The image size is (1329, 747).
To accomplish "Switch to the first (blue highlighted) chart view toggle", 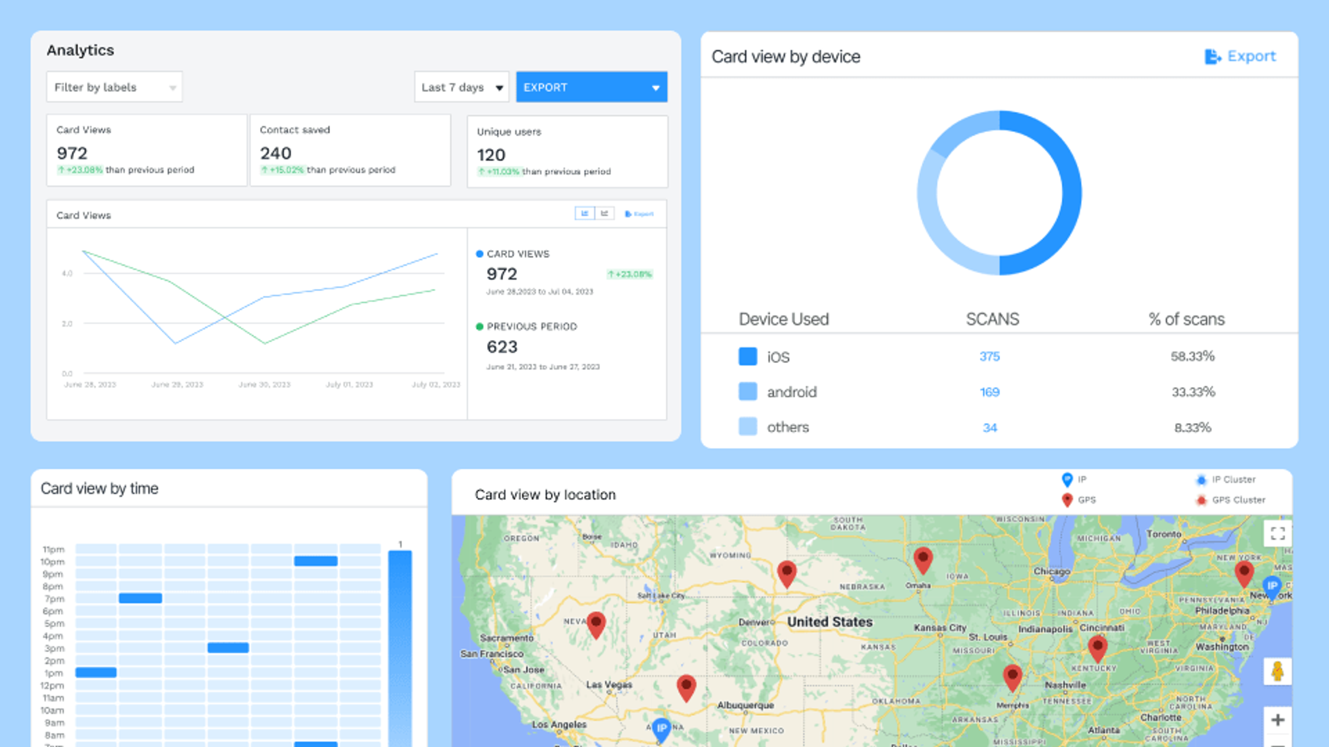I will pos(585,213).
